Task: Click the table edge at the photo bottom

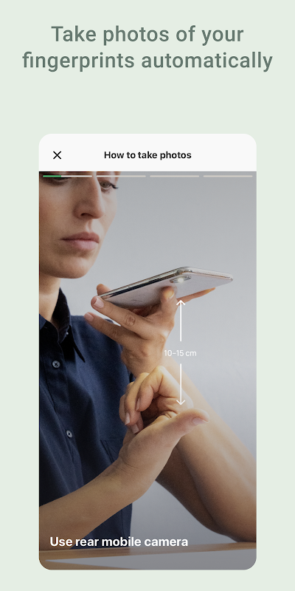Action: tap(147, 556)
